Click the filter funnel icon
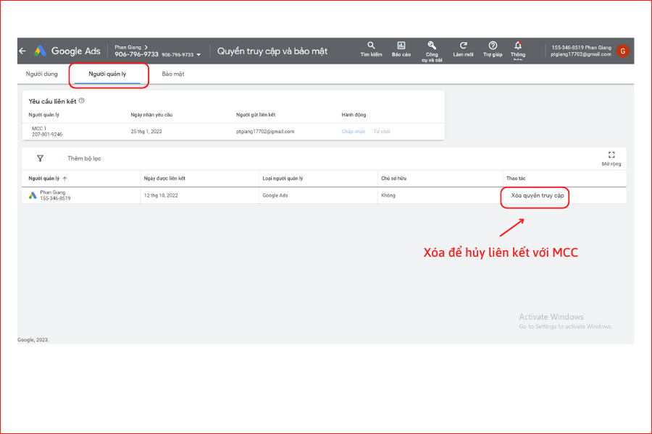The height and width of the screenshot is (434, 652). tap(41, 158)
